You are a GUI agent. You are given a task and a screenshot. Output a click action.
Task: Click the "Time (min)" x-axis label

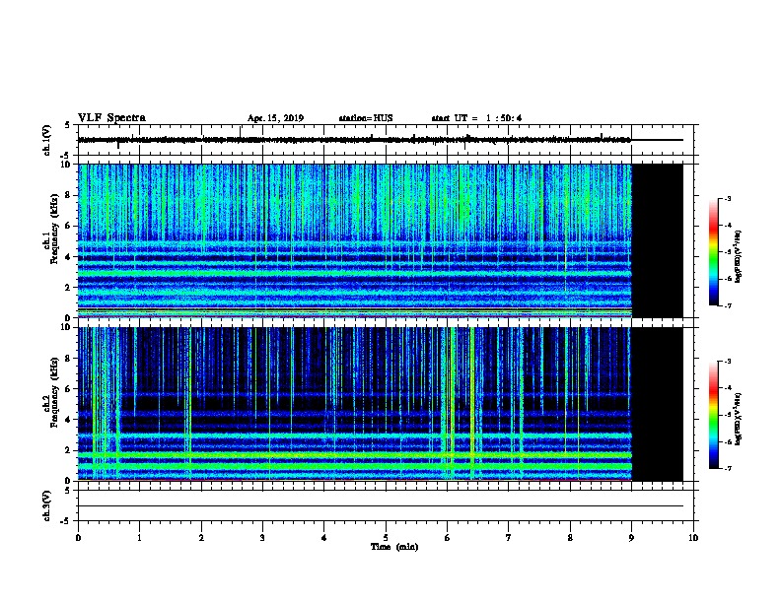pos(394,547)
